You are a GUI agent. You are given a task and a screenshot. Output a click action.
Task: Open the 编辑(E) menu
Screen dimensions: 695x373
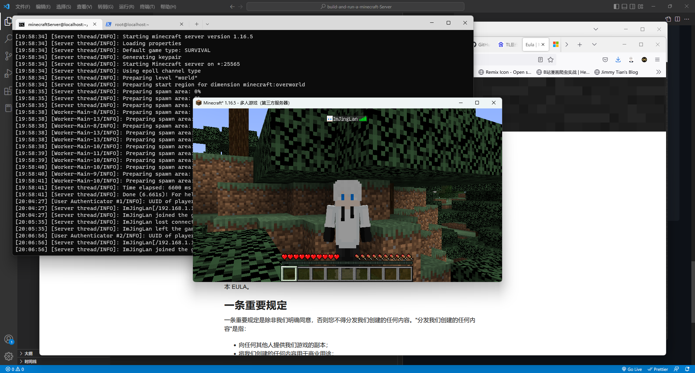tap(43, 7)
